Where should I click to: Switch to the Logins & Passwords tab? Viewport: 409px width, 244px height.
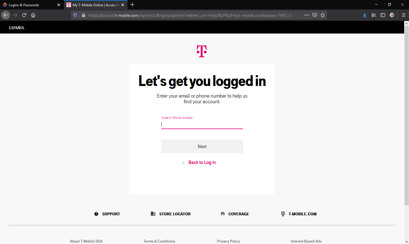32,5
